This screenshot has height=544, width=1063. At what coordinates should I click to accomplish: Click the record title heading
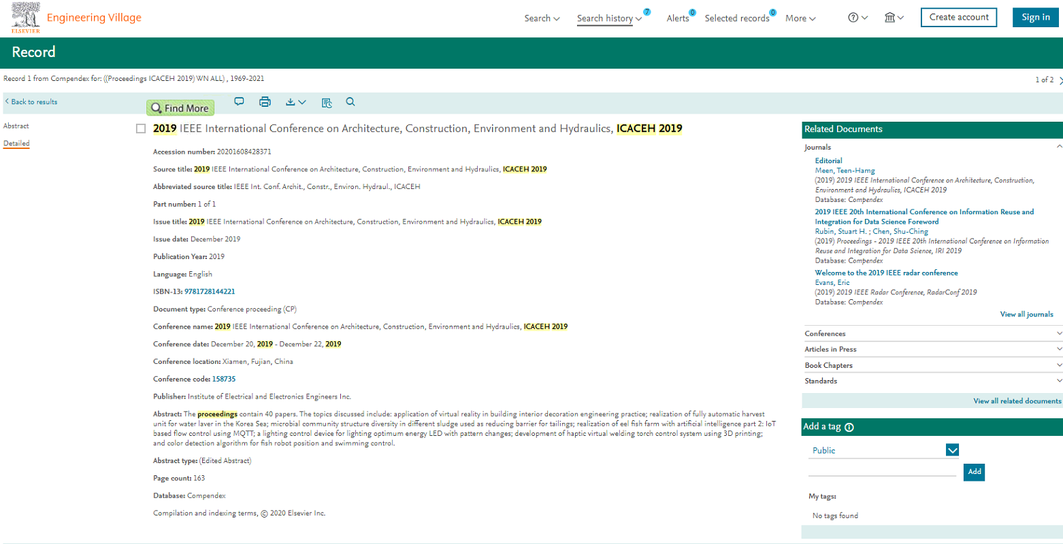click(x=418, y=129)
